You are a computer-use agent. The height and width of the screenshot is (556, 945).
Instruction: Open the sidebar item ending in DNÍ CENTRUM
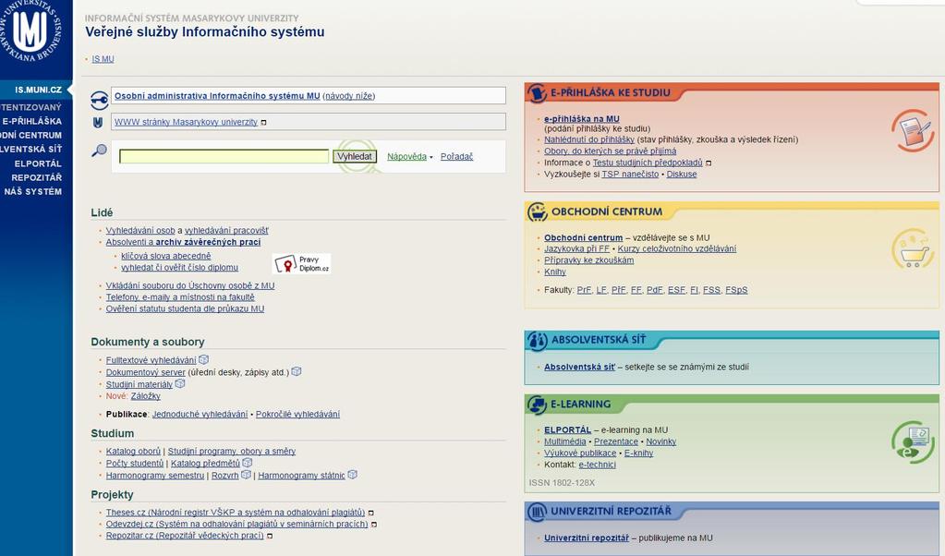(x=30, y=135)
